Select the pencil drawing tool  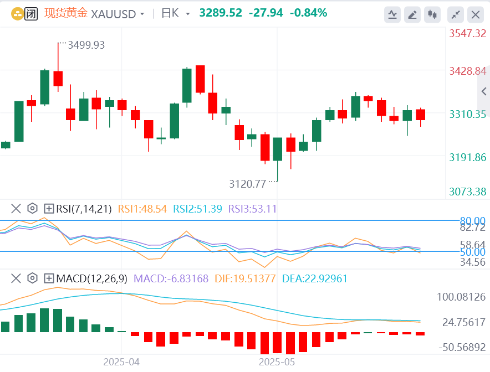pos(412,14)
